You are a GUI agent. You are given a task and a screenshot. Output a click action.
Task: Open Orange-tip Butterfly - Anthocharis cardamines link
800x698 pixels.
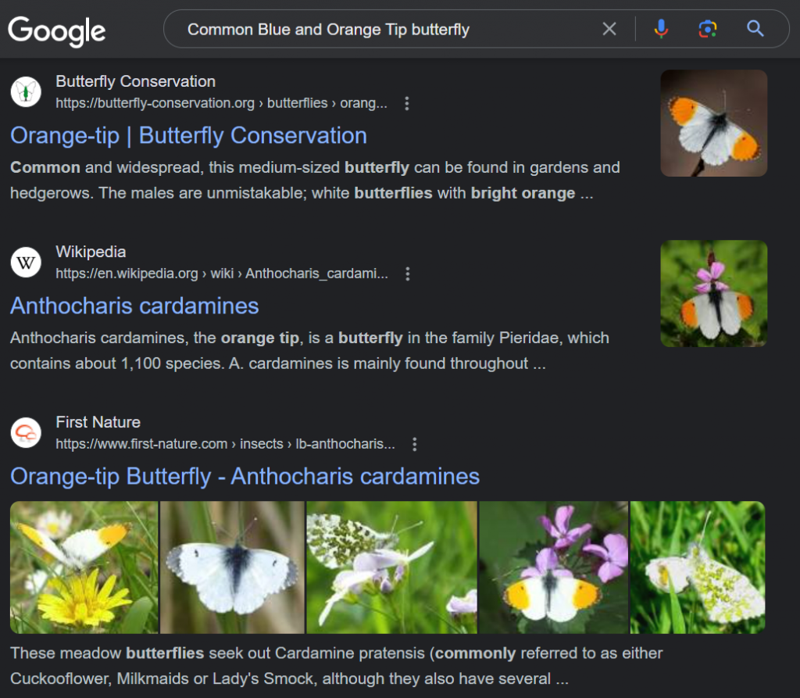point(245,477)
